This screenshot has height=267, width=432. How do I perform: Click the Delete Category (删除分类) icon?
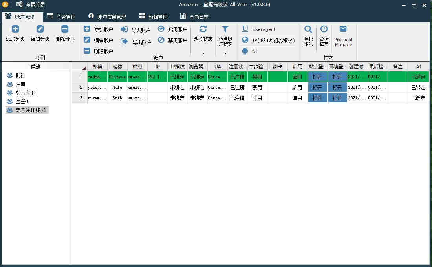(65, 29)
